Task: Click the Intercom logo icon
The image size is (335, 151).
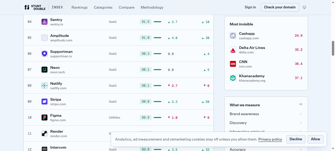Action: [x=44, y=149]
